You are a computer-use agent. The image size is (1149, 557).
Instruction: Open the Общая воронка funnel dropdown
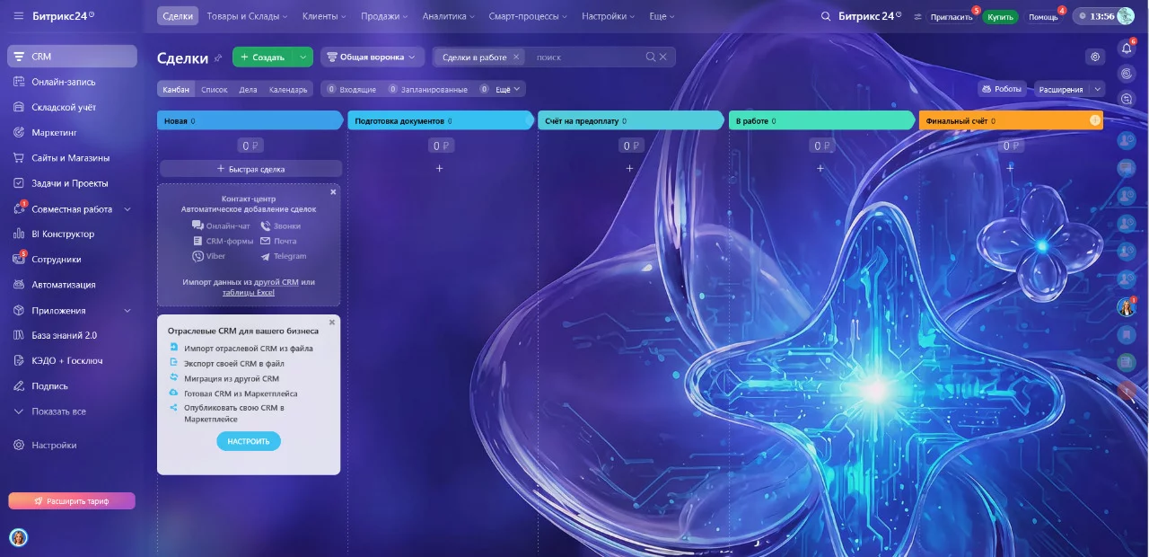coord(373,57)
